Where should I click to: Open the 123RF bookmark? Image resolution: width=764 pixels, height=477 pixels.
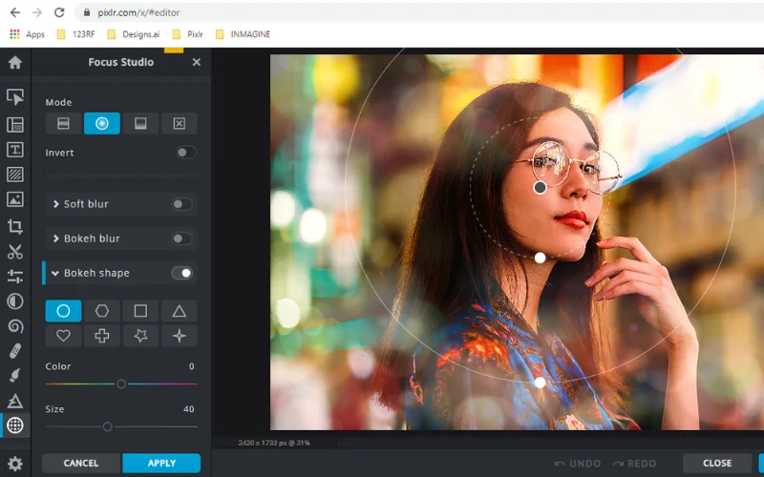click(x=76, y=34)
